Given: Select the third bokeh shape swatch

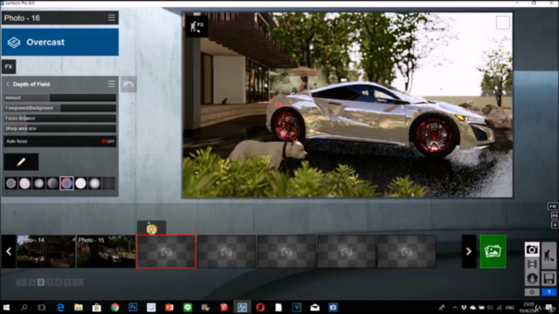Looking at the screenshot, I should (x=38, y=183).
